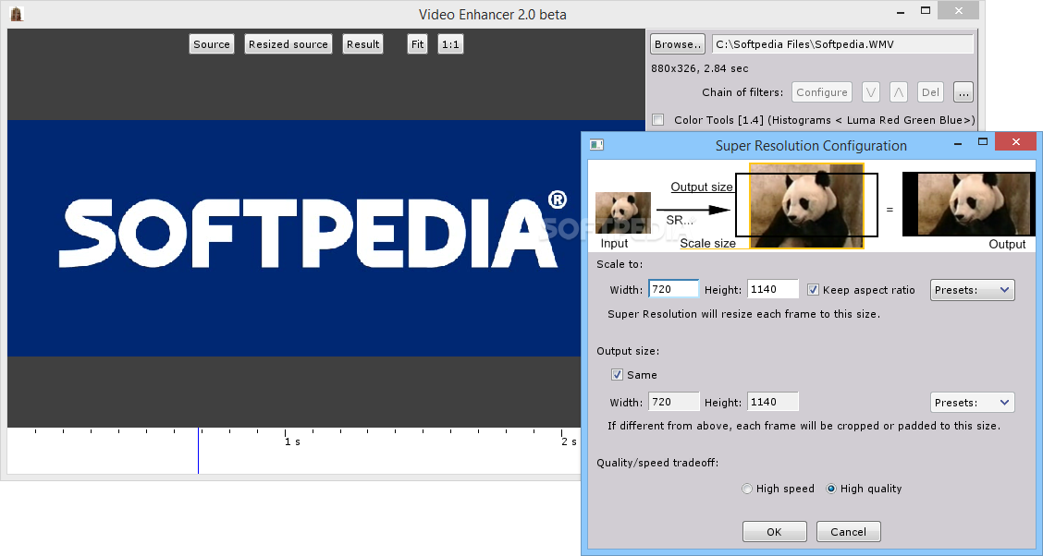Click the 2 s mark on timeline
1043x556 pixels.
click(569, 441)
